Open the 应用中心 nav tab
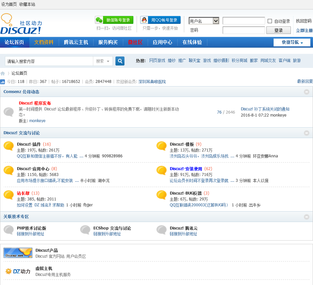The height and width of the screenshot is (285, 313). [x=162, y=42]
